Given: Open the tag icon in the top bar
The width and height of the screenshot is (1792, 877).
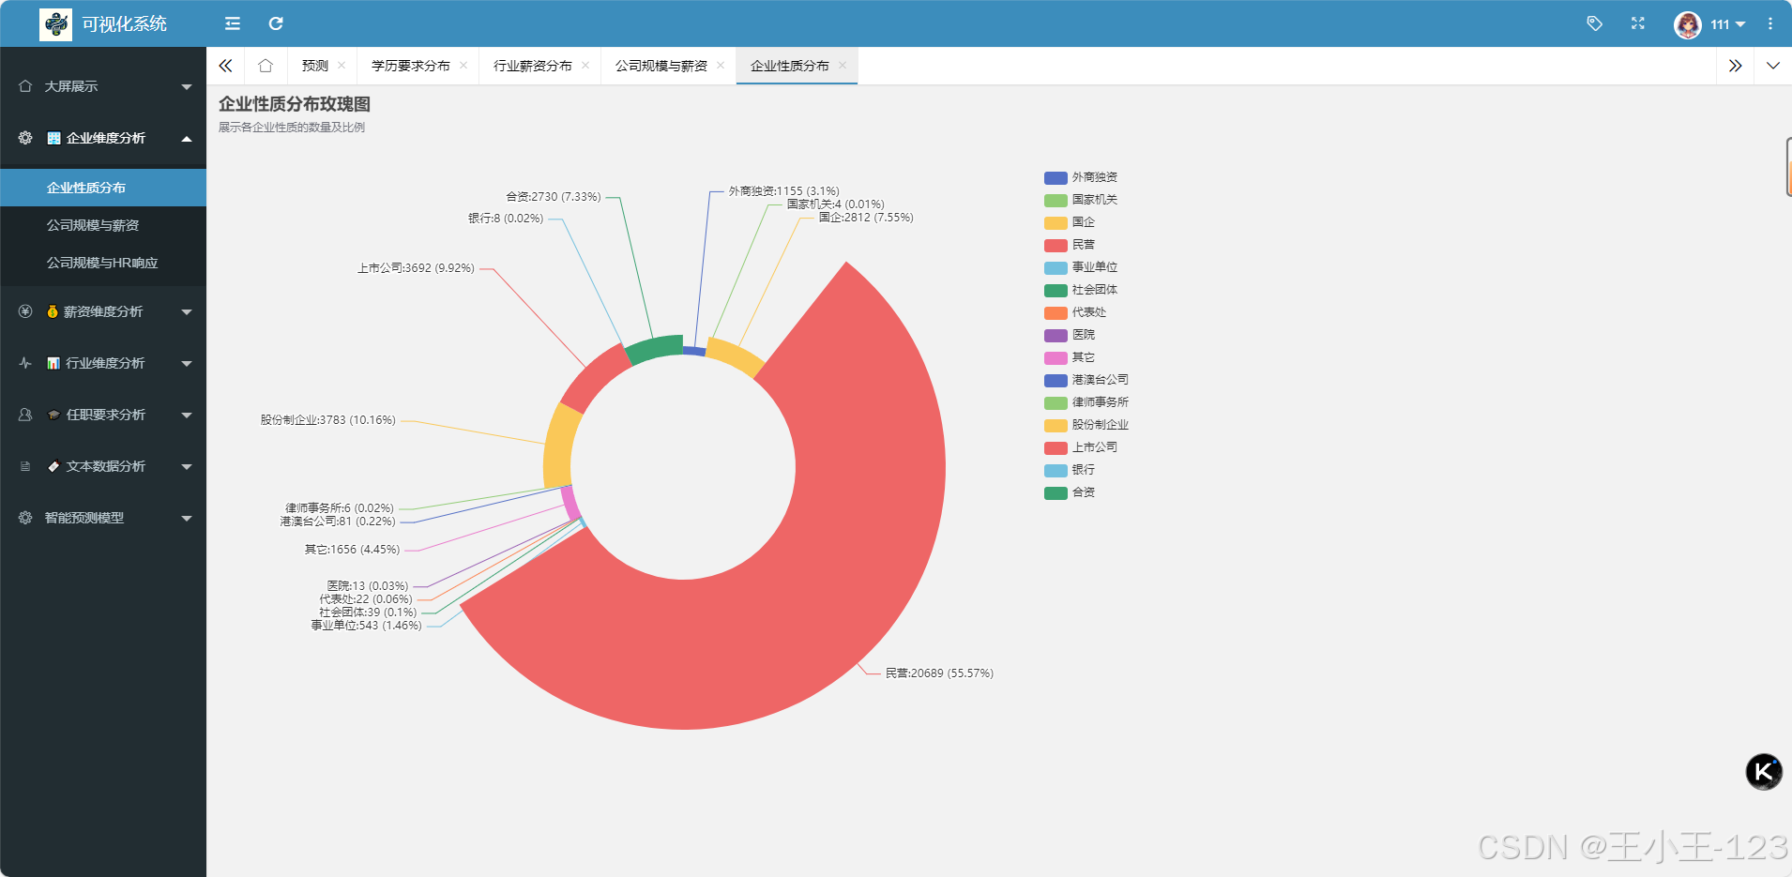Looking at the screenshot, I should coord(1594,23).
